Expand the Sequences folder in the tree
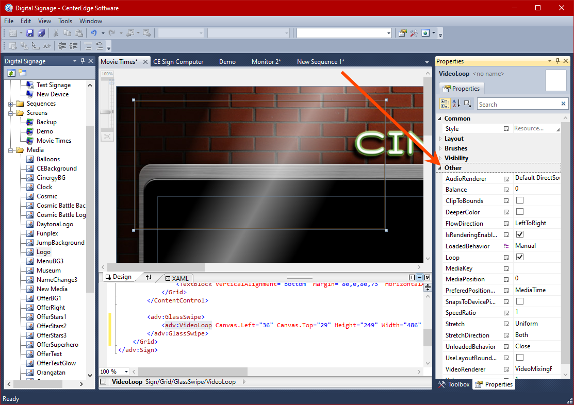The image size is (574, 405). click(11, 104)
